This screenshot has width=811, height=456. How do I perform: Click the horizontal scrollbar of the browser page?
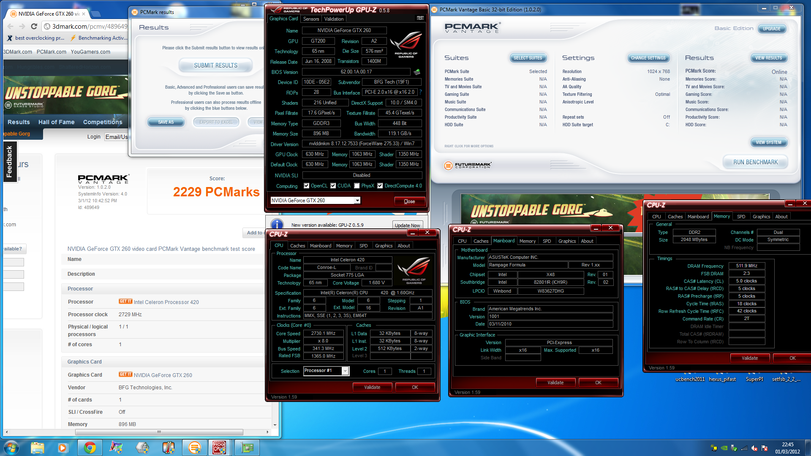[159, 432]
